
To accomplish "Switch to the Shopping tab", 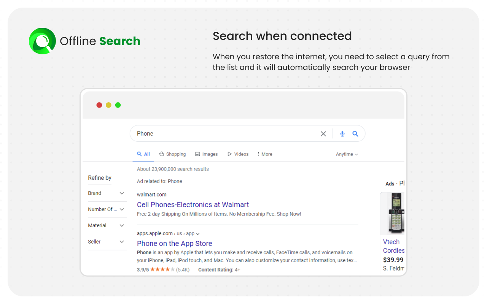I will click(x=172, y=154).
